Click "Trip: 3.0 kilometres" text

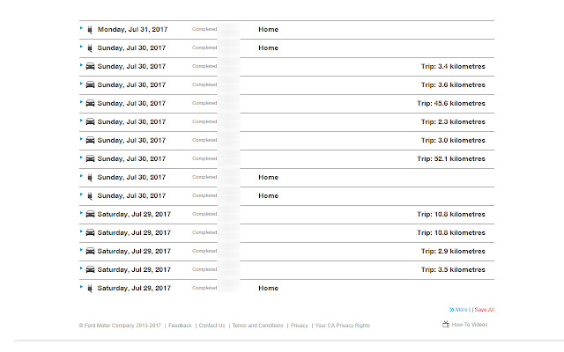pos(453,141)
